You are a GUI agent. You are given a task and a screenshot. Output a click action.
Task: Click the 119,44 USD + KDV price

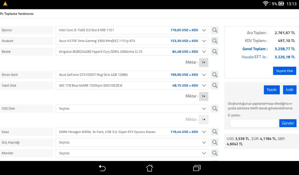184,132
